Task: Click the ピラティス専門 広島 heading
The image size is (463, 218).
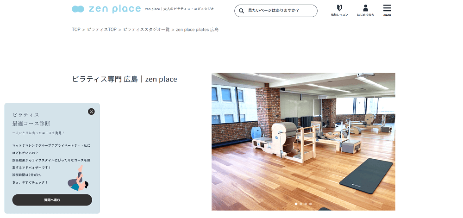Action: click(124, 79)
